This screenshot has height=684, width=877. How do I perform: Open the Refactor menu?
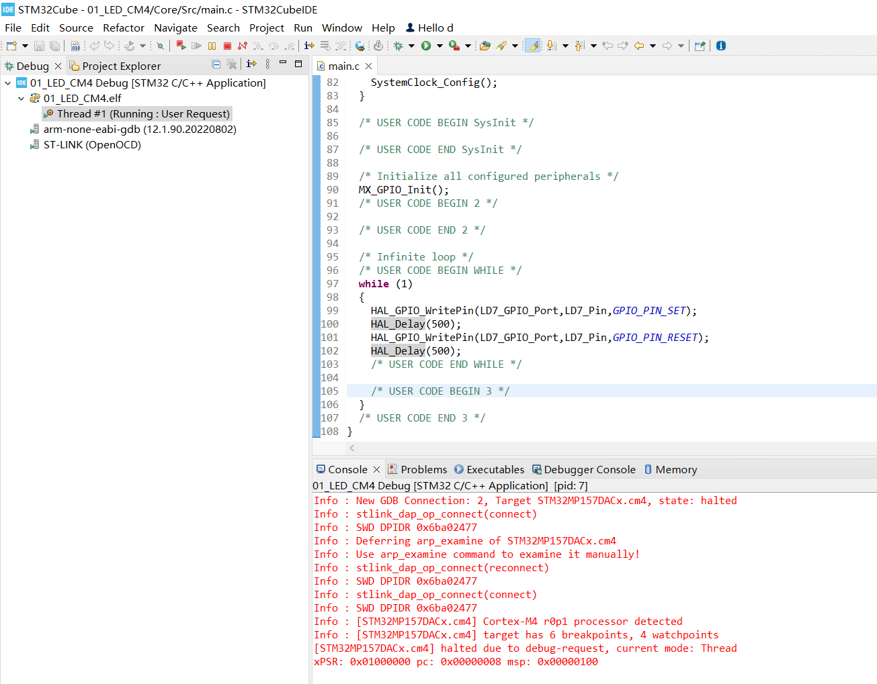[x=123, y=28]
